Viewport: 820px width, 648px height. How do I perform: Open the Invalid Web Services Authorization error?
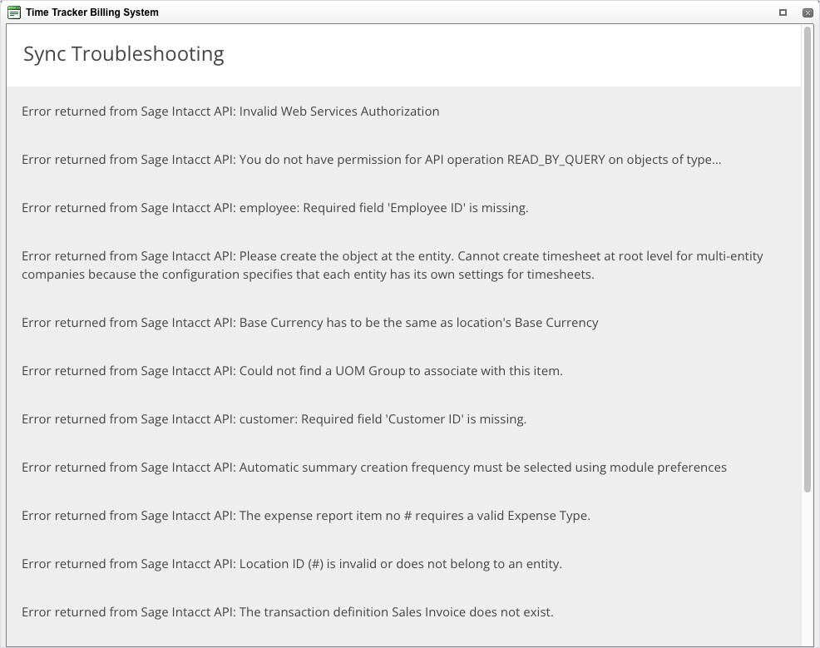(230, 111)
